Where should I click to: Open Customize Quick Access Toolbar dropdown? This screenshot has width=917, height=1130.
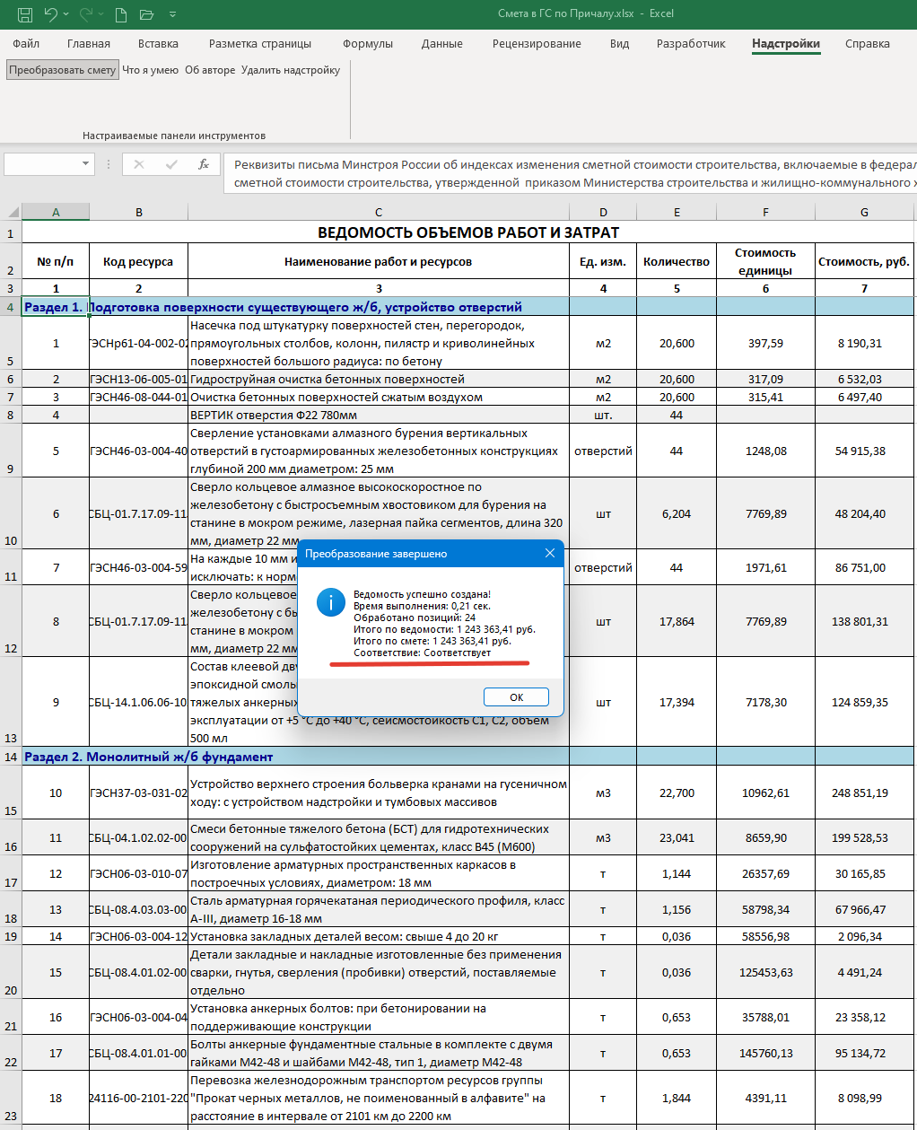coord(172,14)
